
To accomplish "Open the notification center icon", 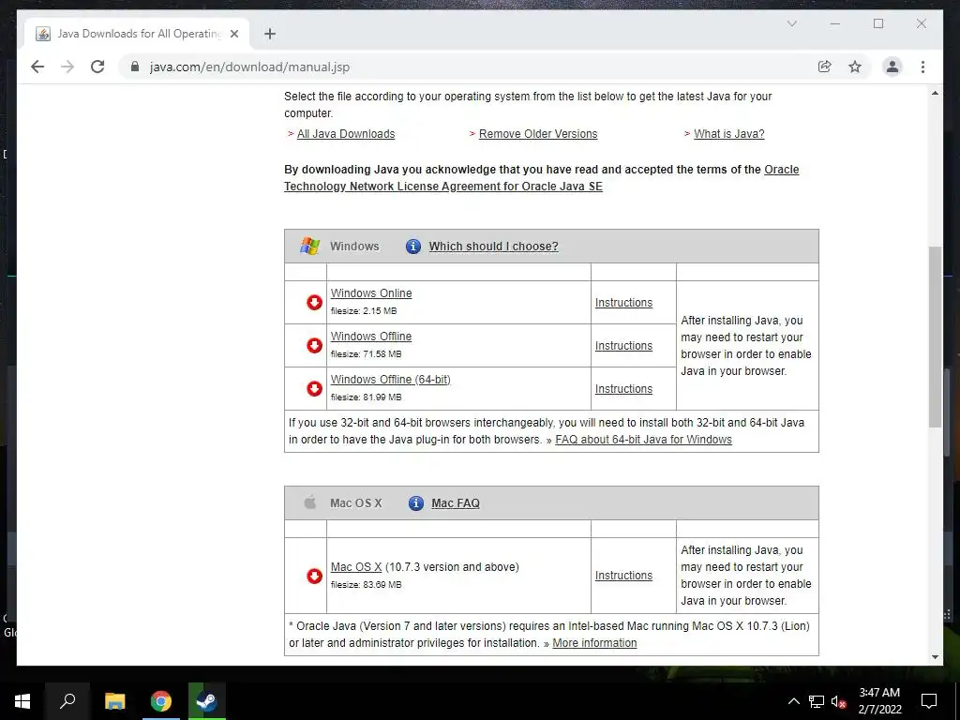I will click(x=929, y=701).
